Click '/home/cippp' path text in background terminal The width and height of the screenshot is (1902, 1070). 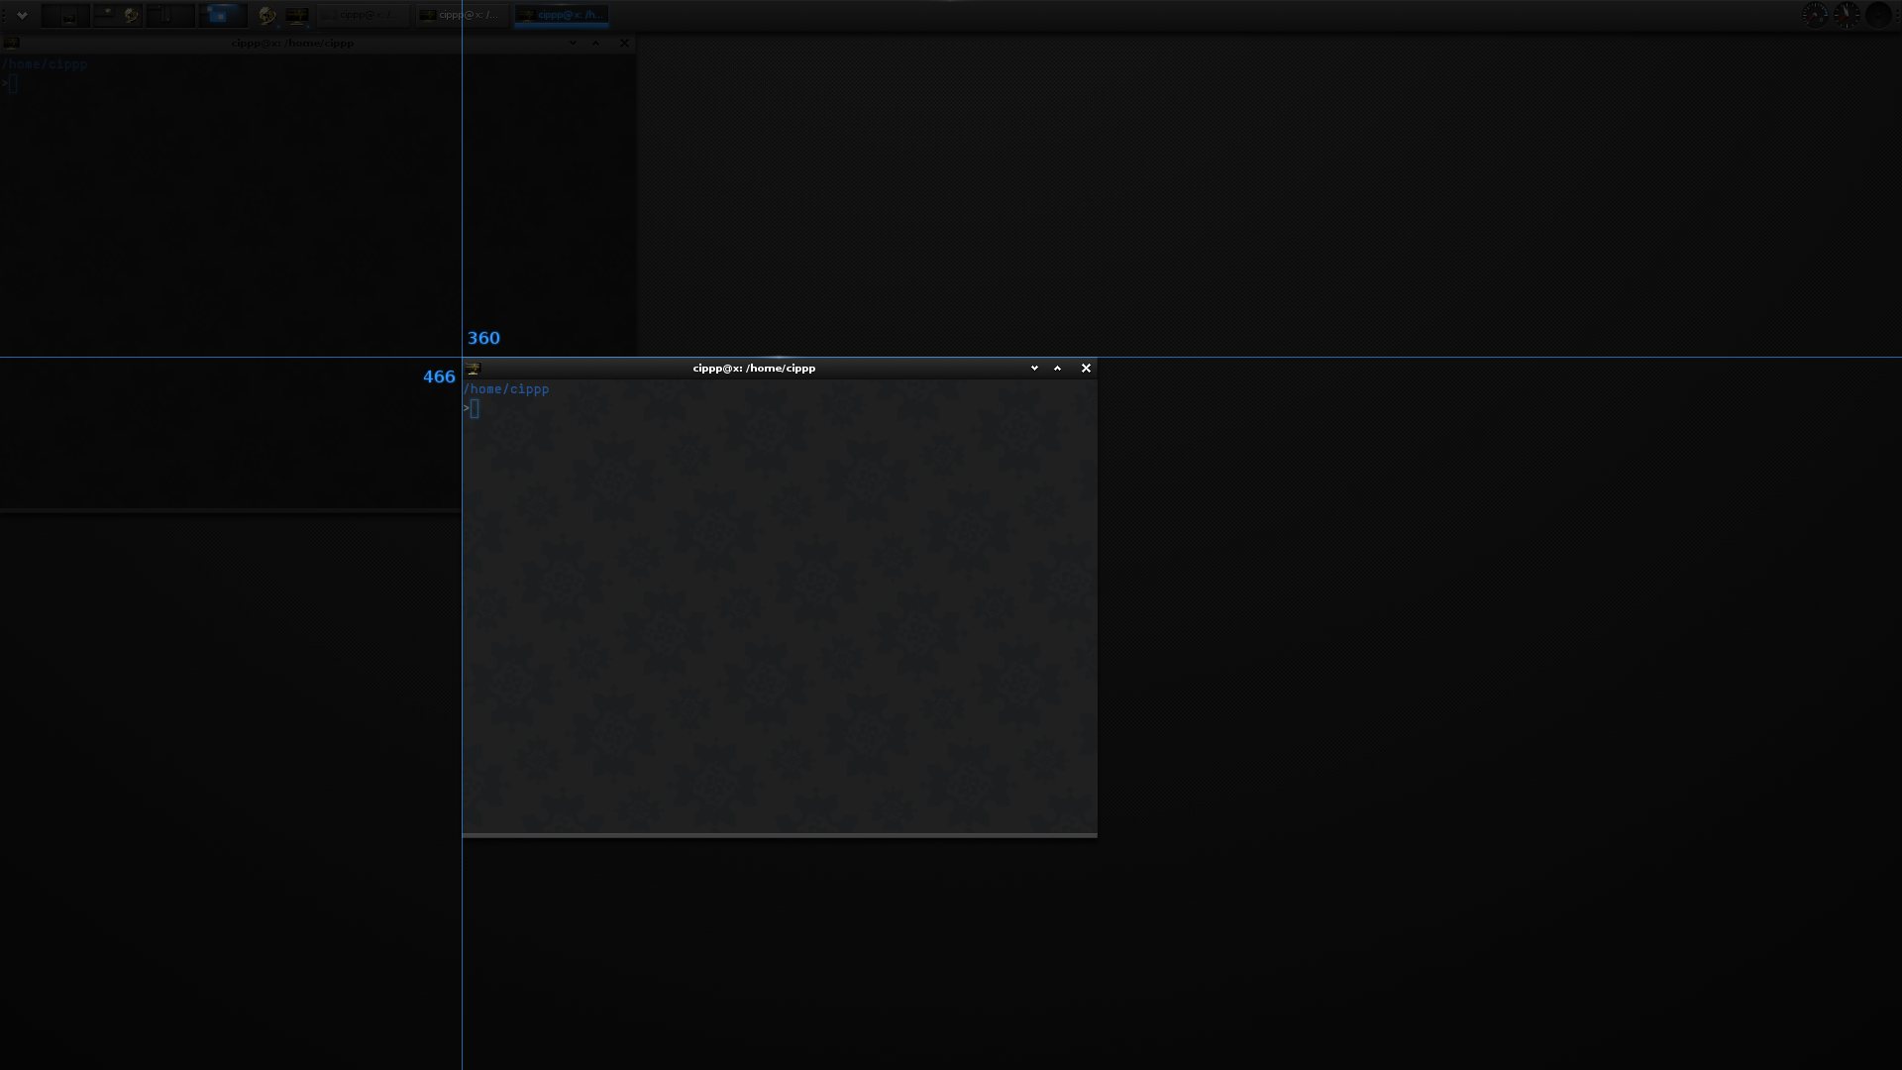(x=45, y=64)
